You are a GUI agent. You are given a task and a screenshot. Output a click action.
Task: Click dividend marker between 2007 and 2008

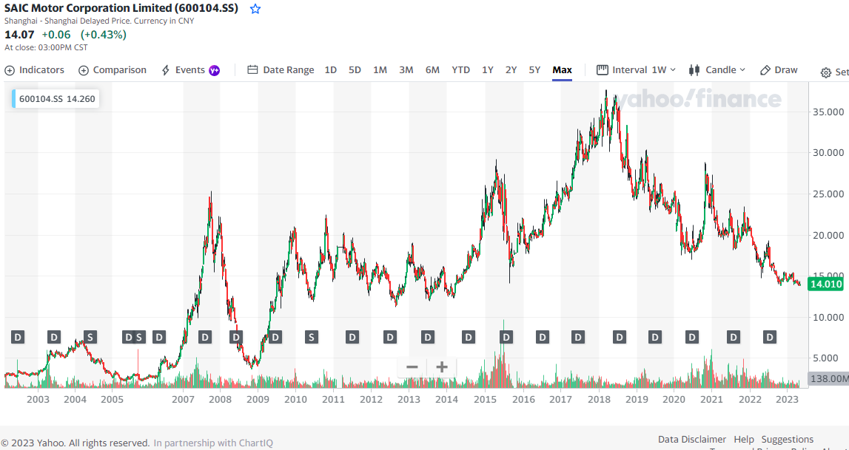tap(204, 338)
